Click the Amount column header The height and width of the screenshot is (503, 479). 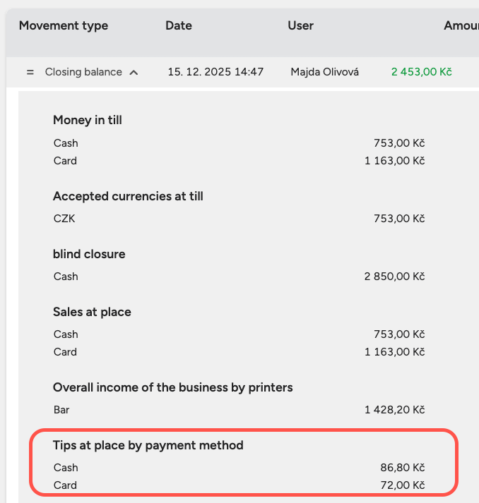click(x=461, y=25)
